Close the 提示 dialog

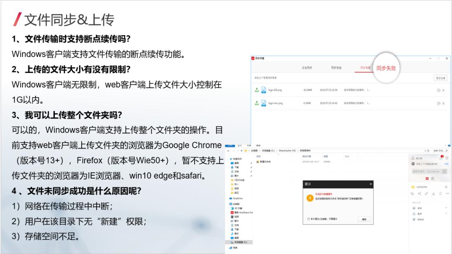[x=371, y=184]
